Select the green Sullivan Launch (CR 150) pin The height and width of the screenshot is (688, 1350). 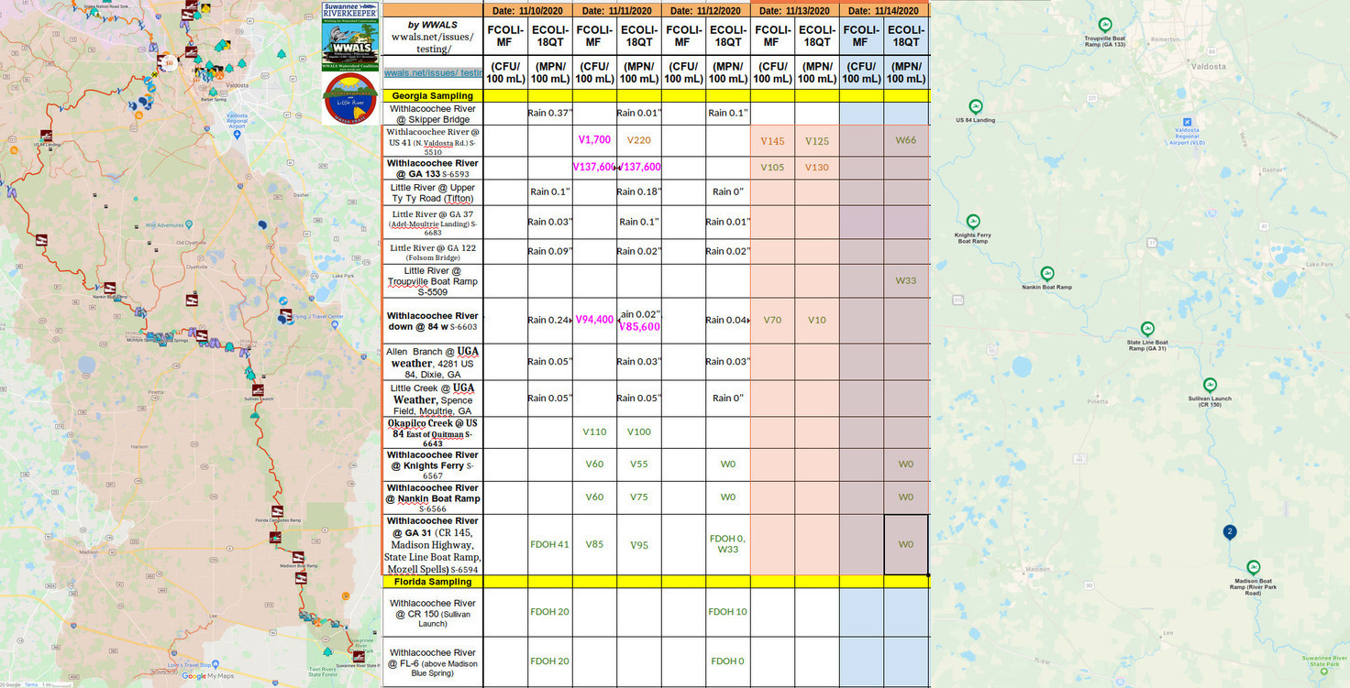click(1210, 385)
